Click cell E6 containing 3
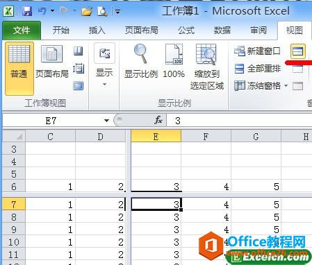Viewport: 312px width, 265px height. click(x=156, y=187)
